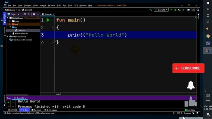Click src in the breadcrumb path

point(19,10)
